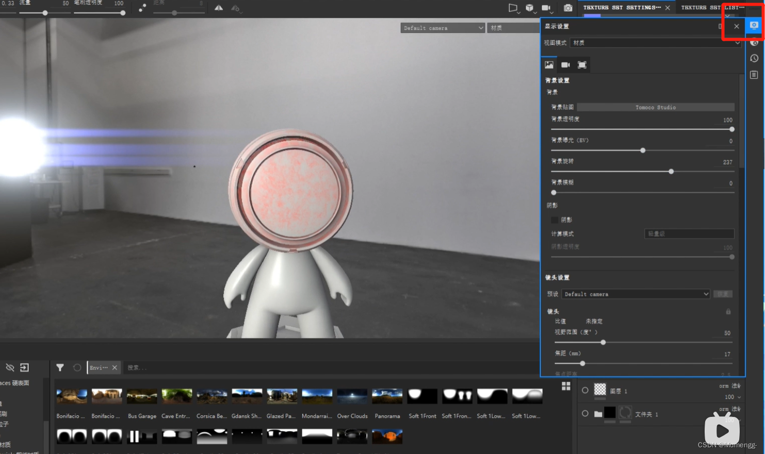765x454 pixels.
Task: Select the background image settings tab icon
Action: point(549,65)
